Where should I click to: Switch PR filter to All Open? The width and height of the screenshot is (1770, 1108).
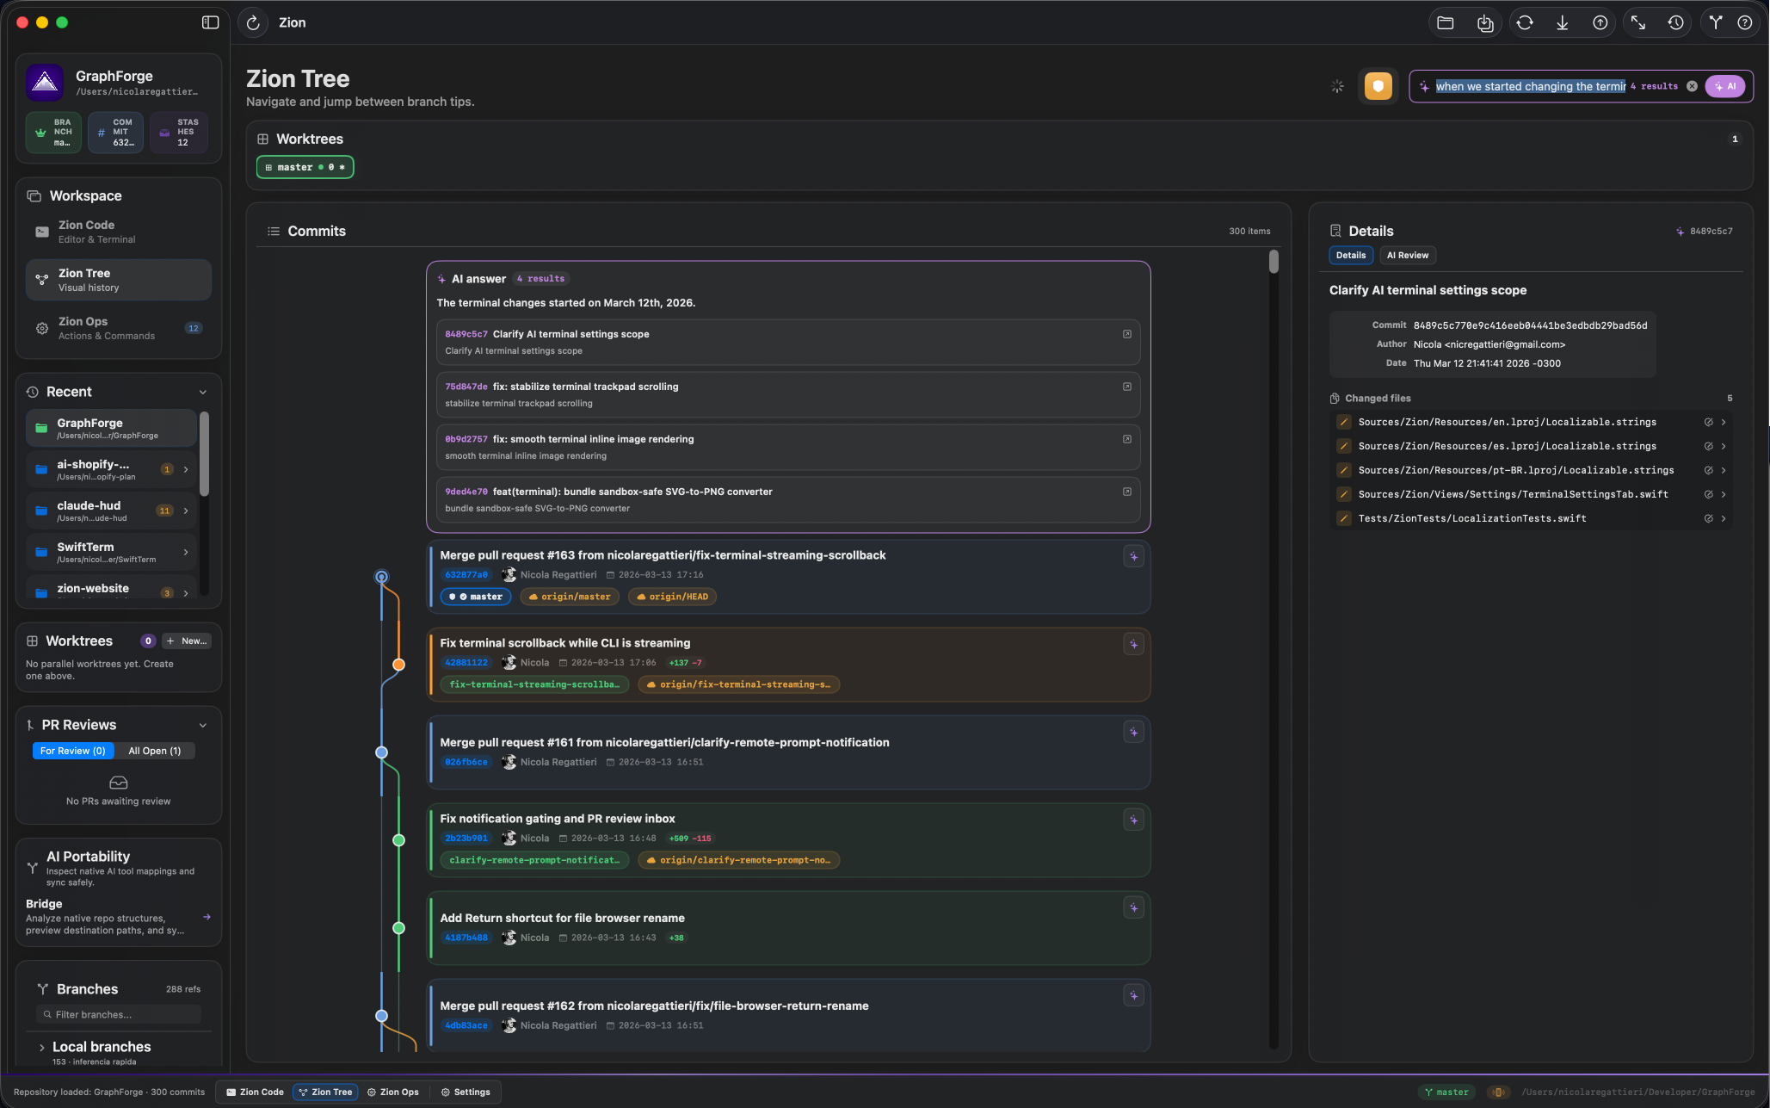click(155, 751)
